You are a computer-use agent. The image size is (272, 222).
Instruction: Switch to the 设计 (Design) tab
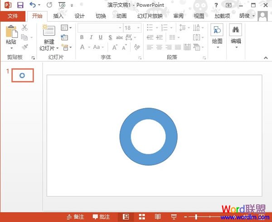pos(79,16)
